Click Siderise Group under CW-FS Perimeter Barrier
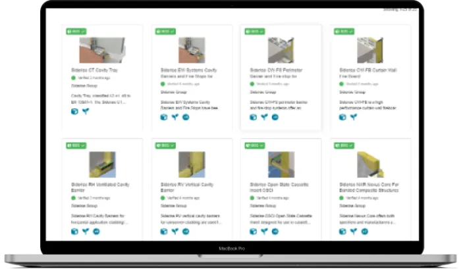461x269 pixels. point(263,92)
